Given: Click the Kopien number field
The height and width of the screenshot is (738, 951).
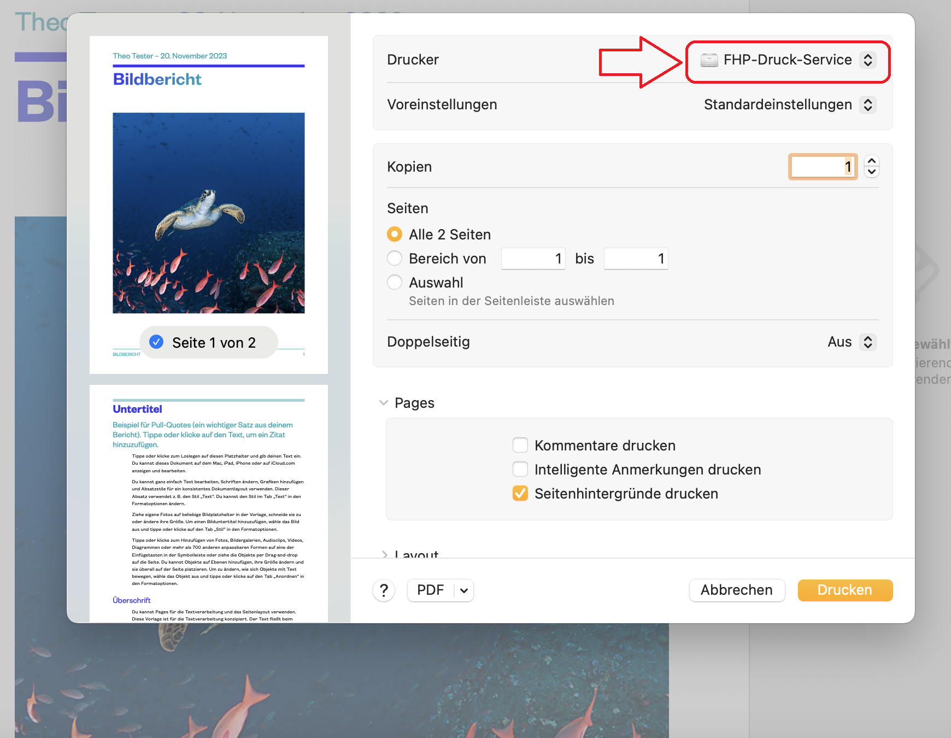Looking at the screenshot, I should tap(823, 166).
